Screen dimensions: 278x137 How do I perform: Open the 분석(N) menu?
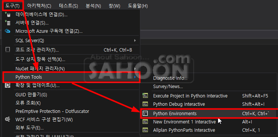point(93,6)
